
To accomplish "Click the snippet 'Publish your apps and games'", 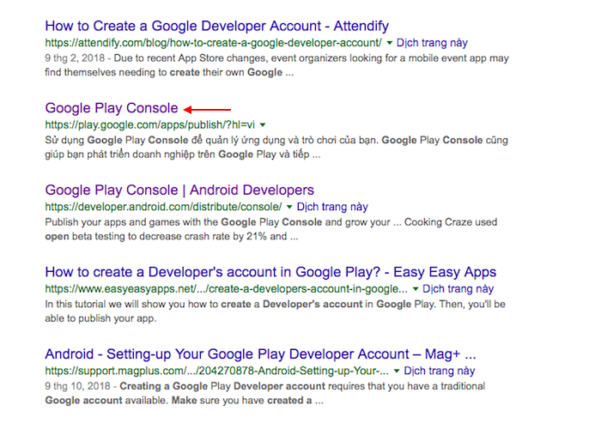I will pos(271,229).
